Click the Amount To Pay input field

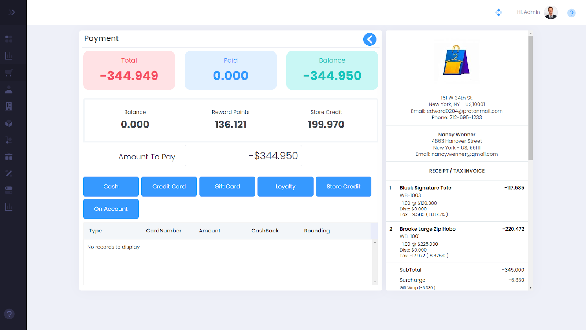click(243, 156)
